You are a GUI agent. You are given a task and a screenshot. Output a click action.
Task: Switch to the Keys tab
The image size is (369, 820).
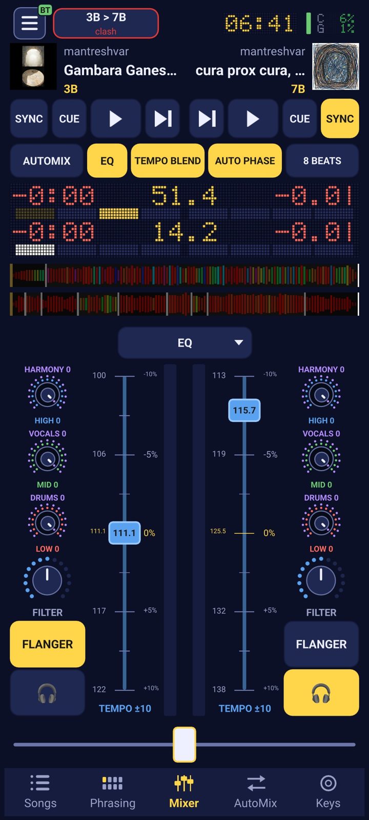coord(328,792)
